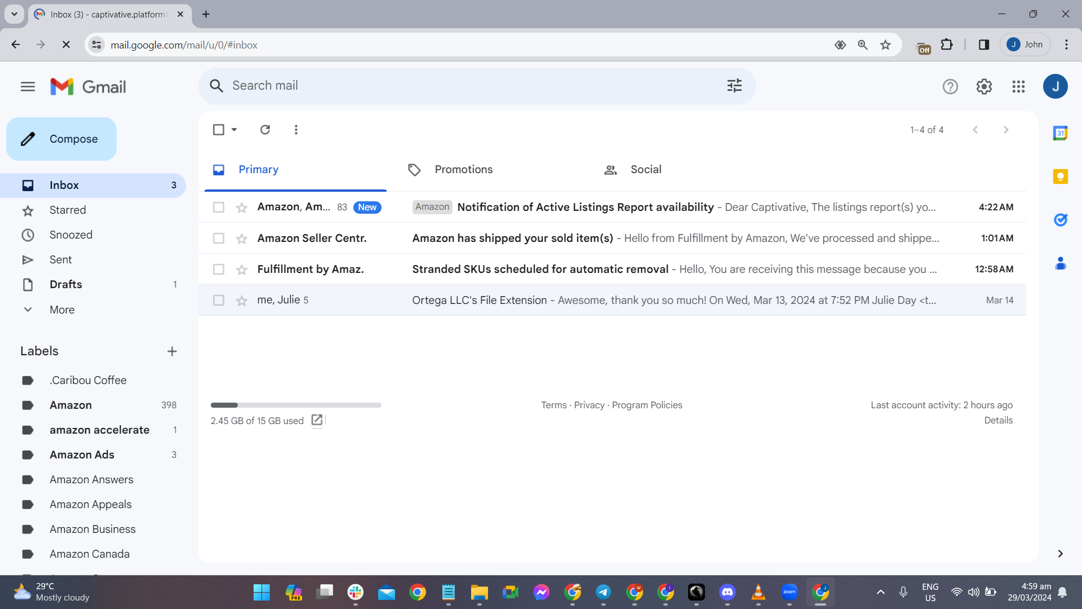Refresh the inbox

coord(265,130)
